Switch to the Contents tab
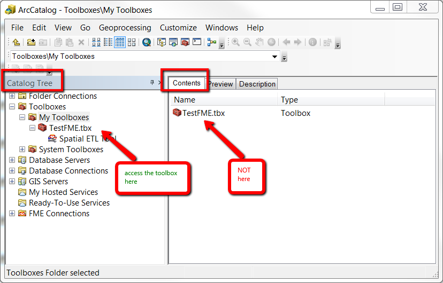 [x=187, y=83]
